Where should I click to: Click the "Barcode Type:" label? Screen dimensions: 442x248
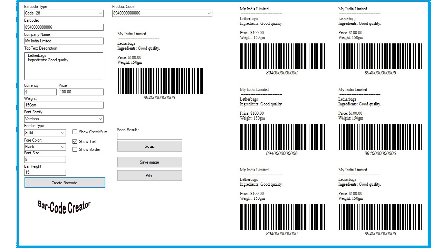point(36,7)
